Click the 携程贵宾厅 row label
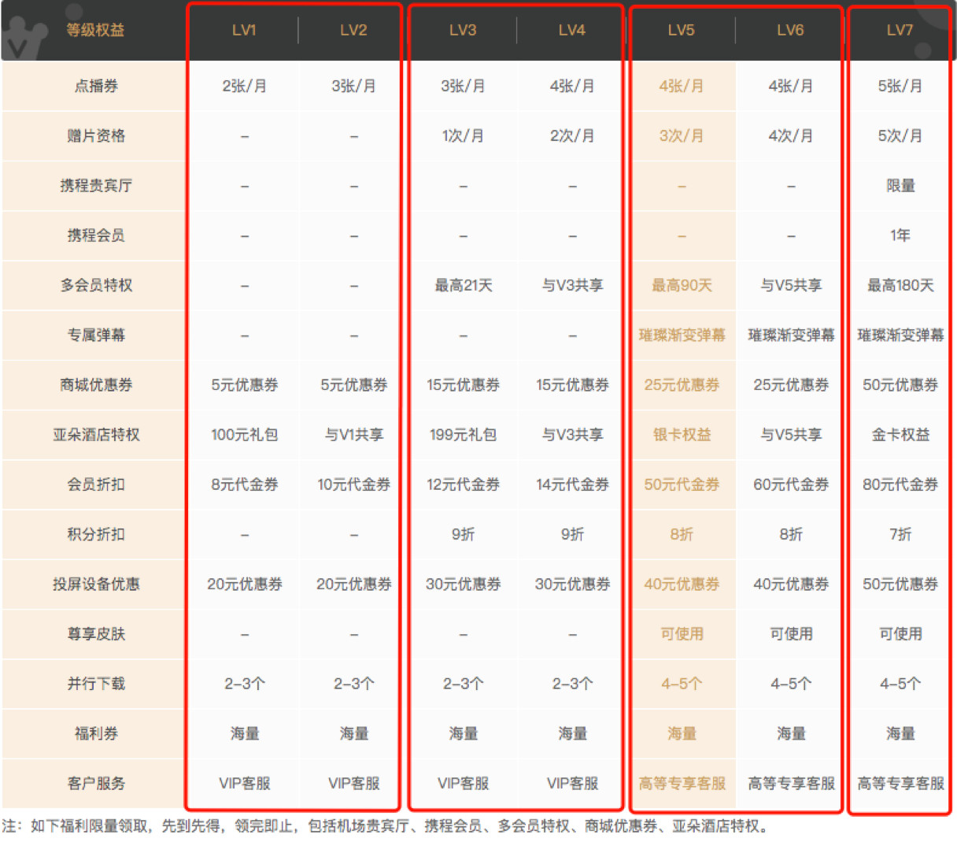957x842 pixels. coord(95,186)
